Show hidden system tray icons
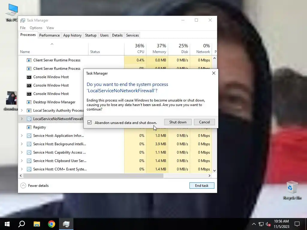 [254, 224]
